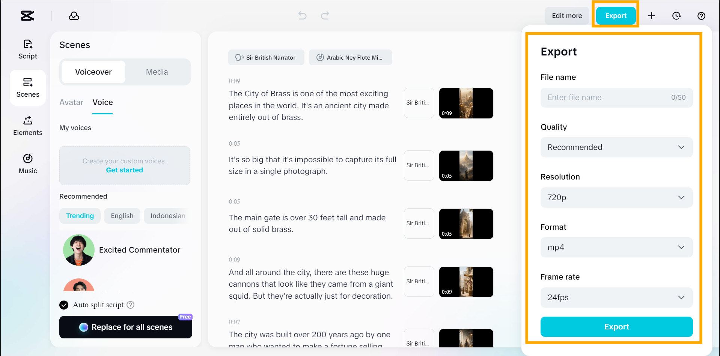Open the history clock icon
Viewport: 720px width, 356px height.
676,16
